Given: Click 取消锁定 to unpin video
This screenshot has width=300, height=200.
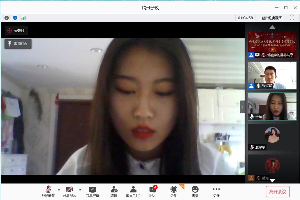Looking at the screenshot, I should pyautogui.click(x=18, y=44).
